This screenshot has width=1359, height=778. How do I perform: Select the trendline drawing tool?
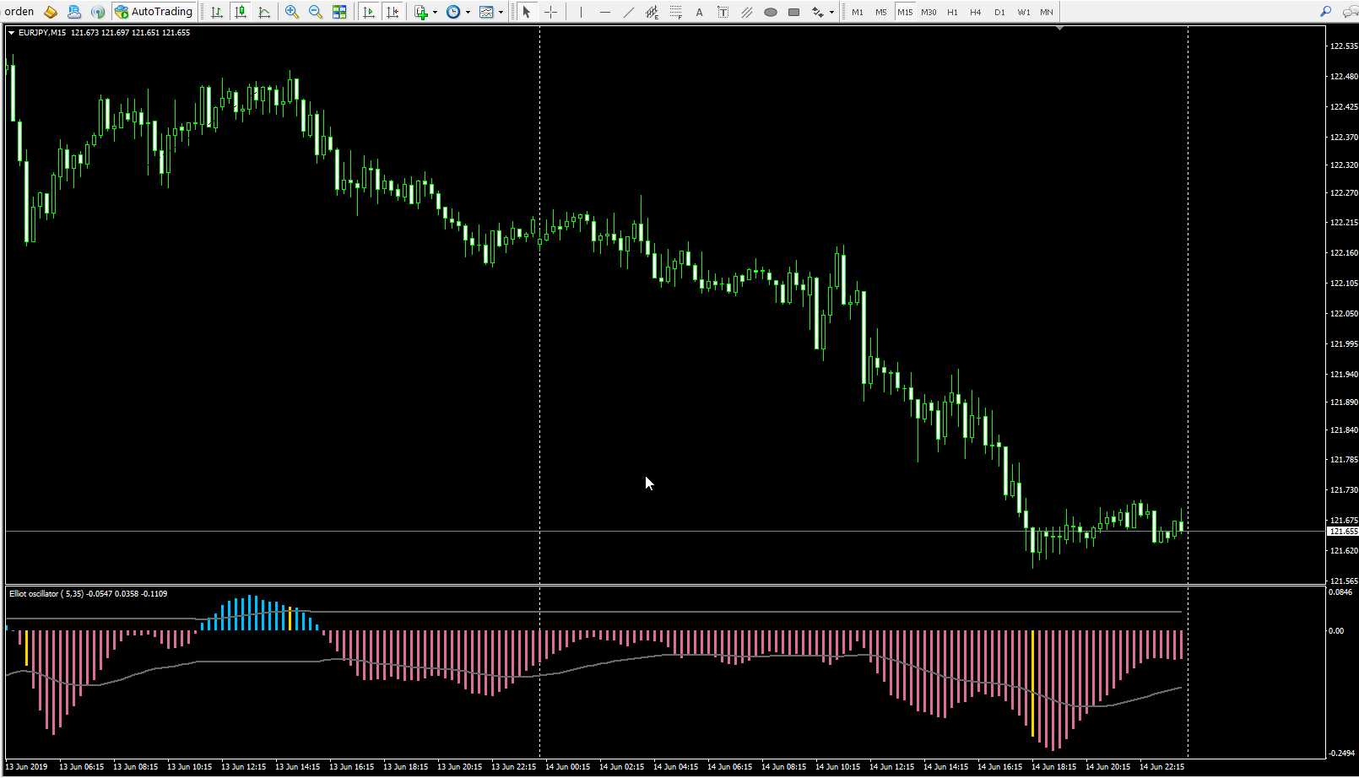(x=628, y=12)
